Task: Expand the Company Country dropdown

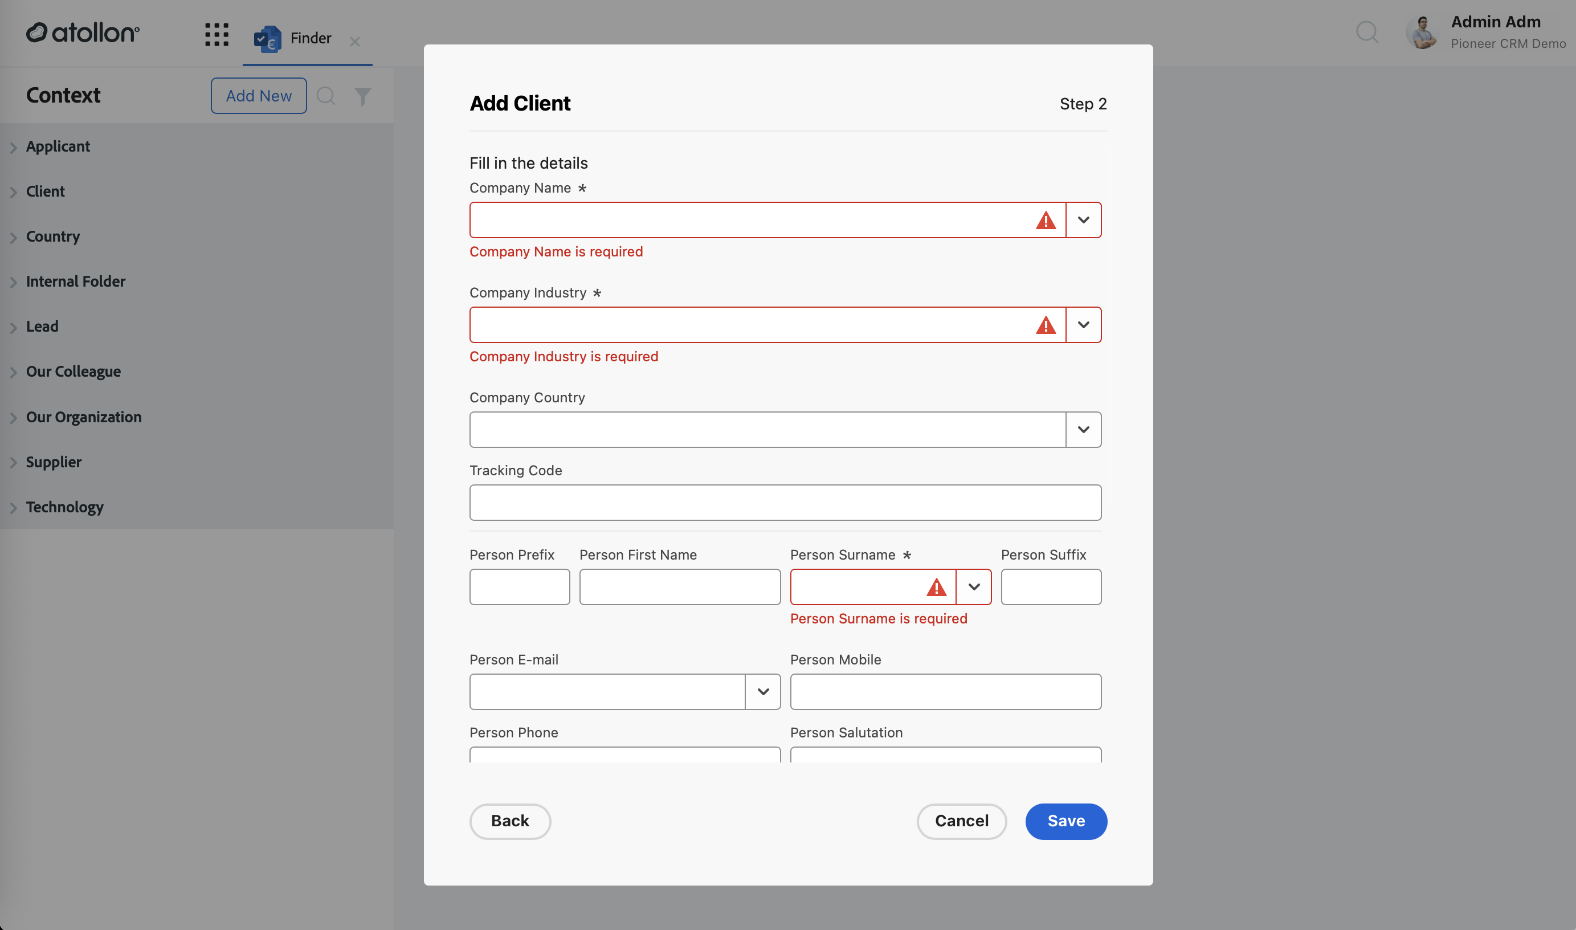Action: 1083,429
